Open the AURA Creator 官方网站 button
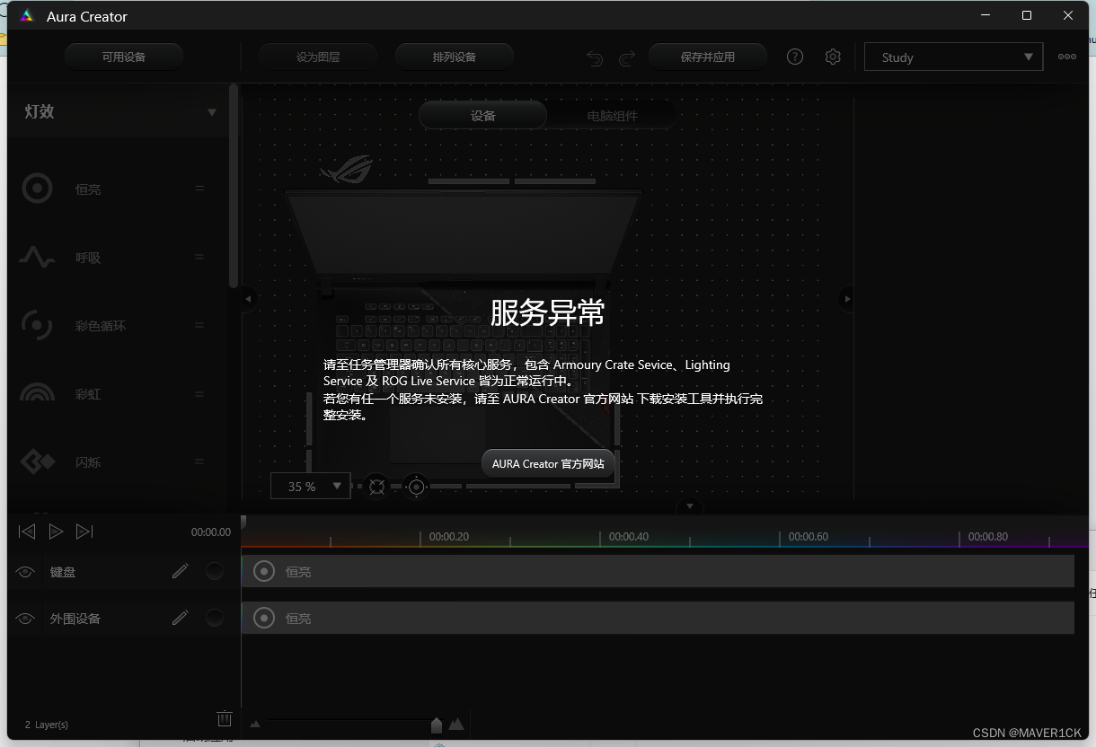1096x747 pixels. [548, 464]
